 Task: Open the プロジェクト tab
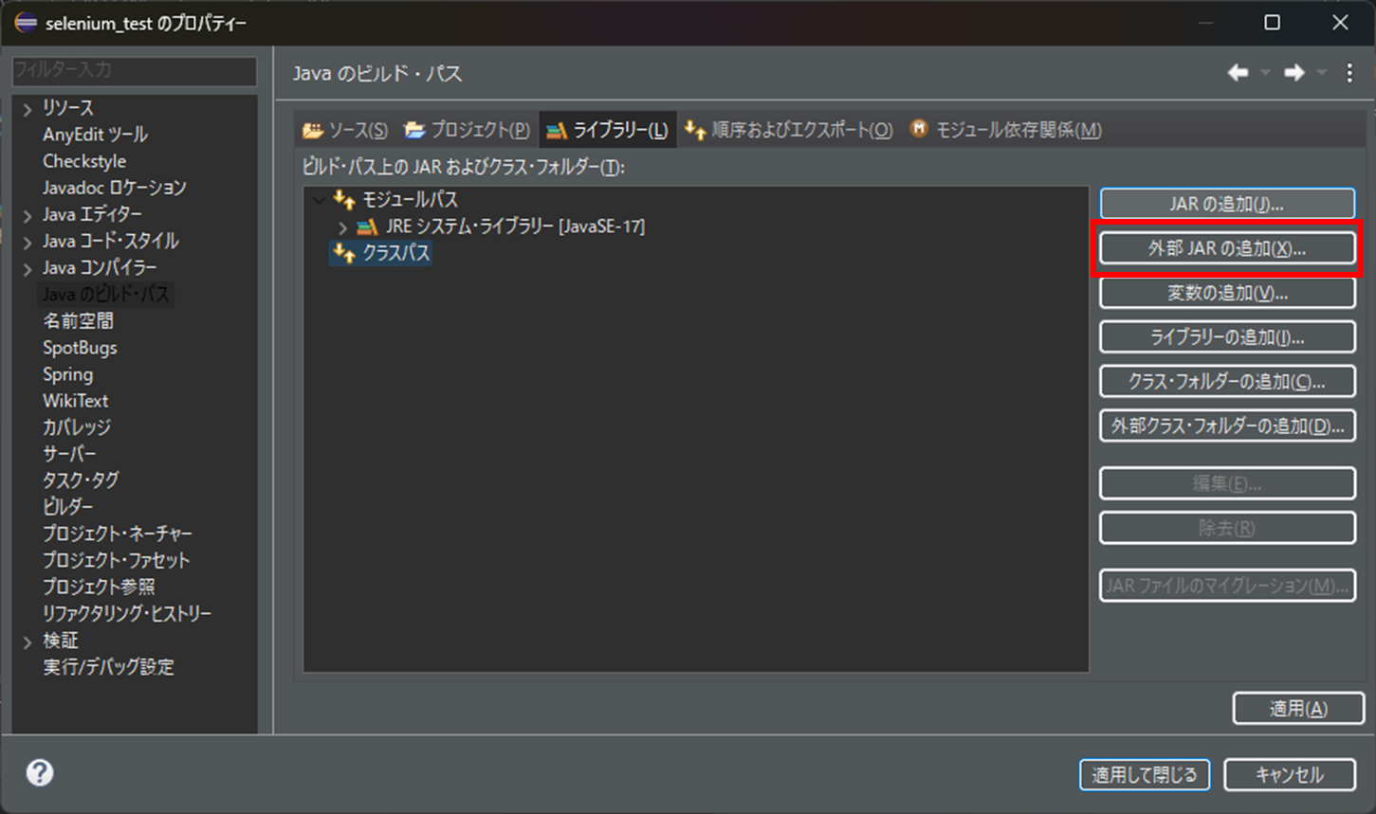[465, 129]
